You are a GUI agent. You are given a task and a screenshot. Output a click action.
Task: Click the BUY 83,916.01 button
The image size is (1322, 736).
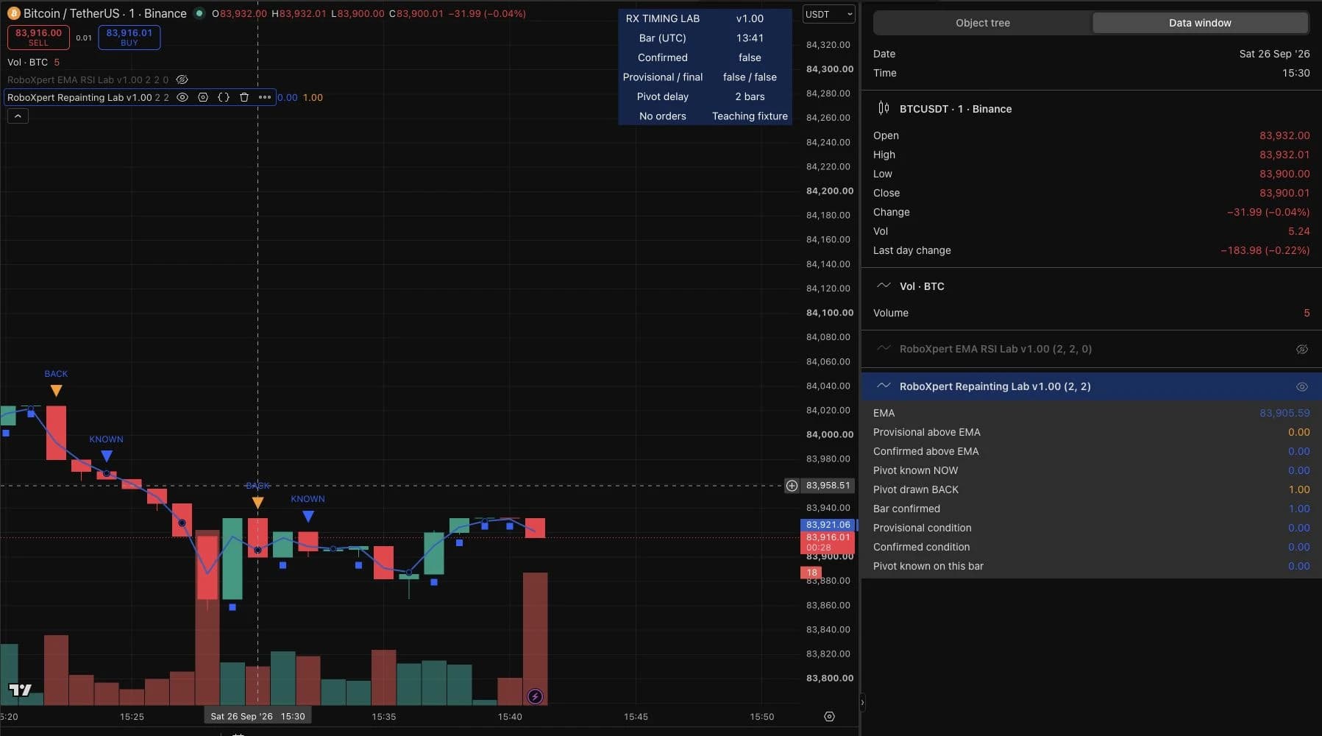click(x=129, y=37)
